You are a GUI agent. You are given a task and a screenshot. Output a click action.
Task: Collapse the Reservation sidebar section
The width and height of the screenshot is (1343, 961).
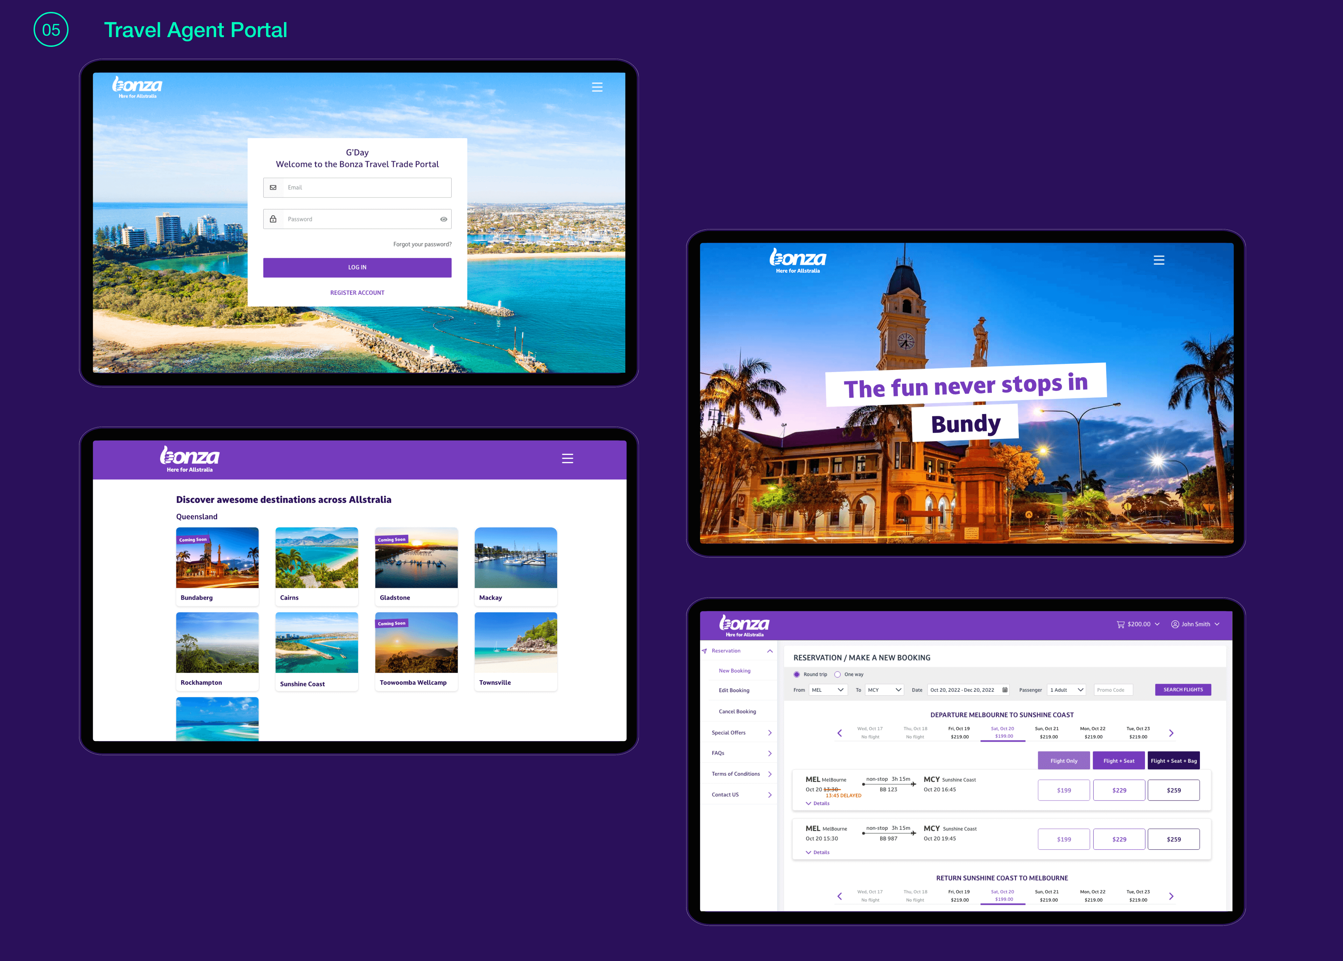tap(770, 651)
